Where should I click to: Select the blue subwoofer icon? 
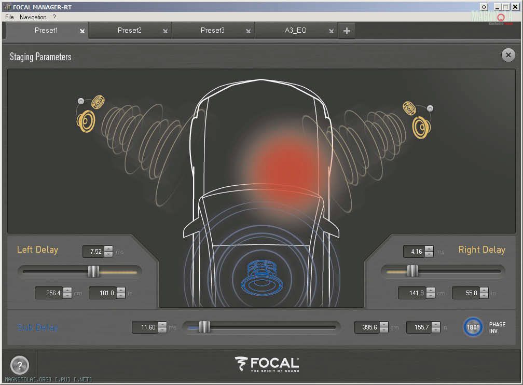[261, 278]
